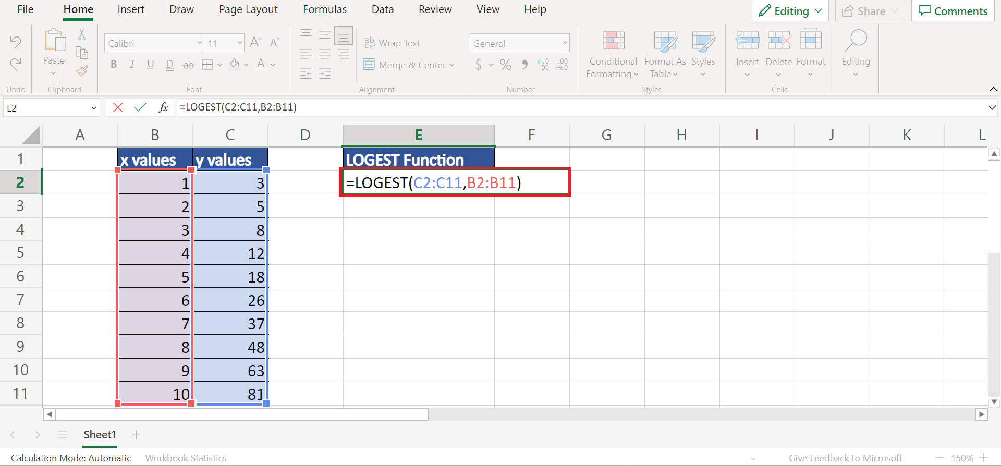
Task: Open the Page Layout tab
Action: tap(248, 9)
